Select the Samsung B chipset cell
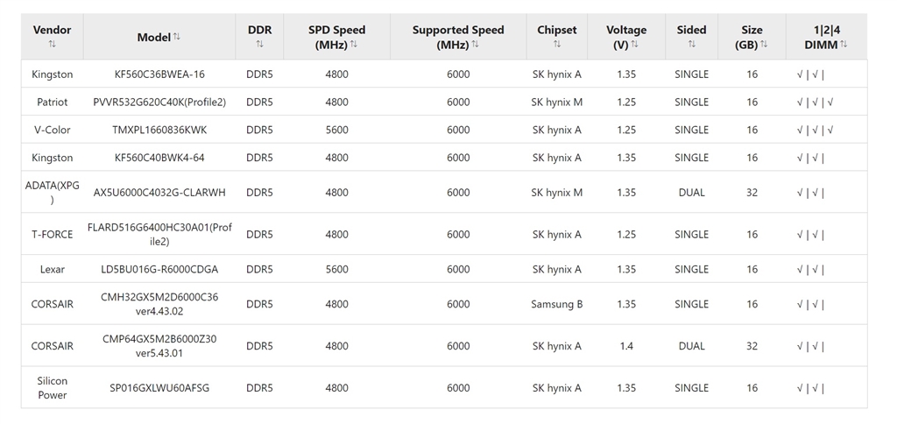897x424 pixels. pos(556,304)
